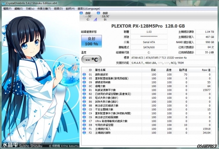Viewport: 219px width, 149px height.
Task: Click status circle for attribute F2
Action: [84, 133]
